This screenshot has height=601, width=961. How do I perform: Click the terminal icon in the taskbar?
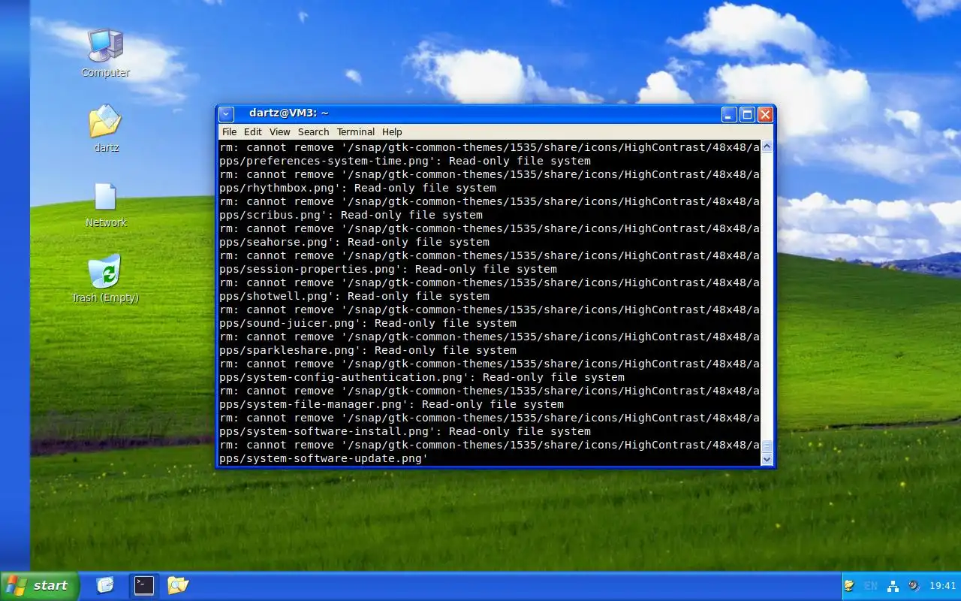143,585
